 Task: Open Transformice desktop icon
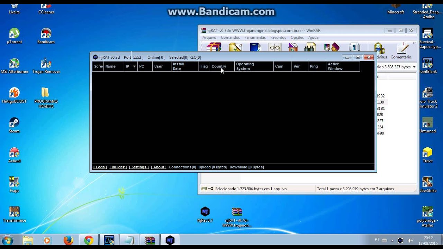click(x=14, y=214)
